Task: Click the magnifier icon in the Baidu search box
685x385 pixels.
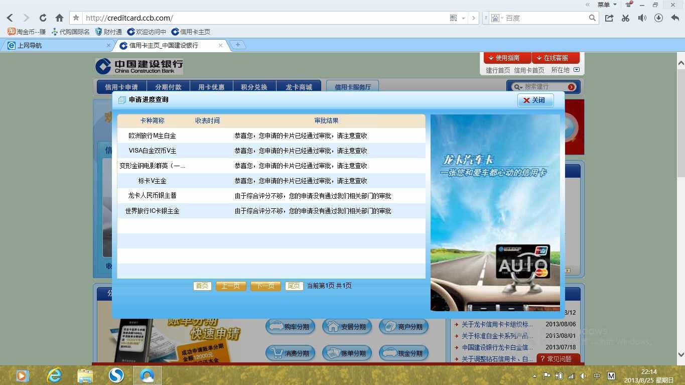Action: pos(592,18)
